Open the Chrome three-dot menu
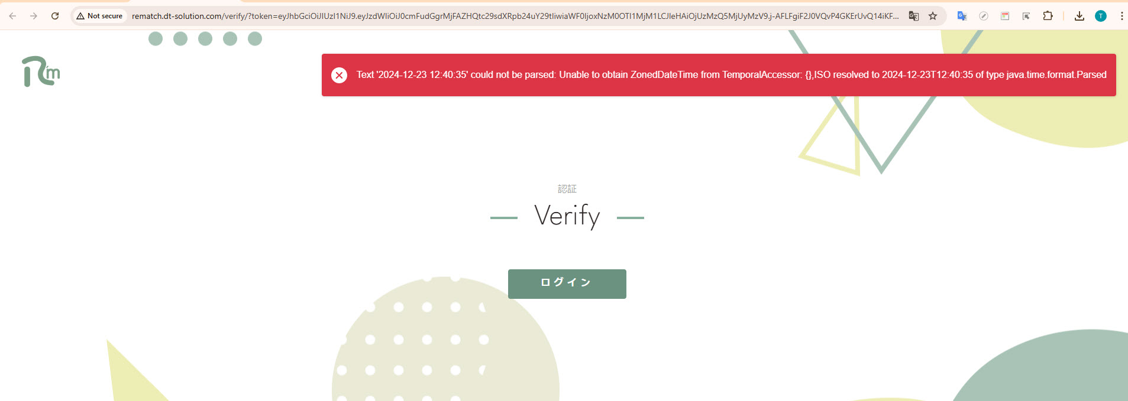 pyautogui.click(x=1121, y=16)
